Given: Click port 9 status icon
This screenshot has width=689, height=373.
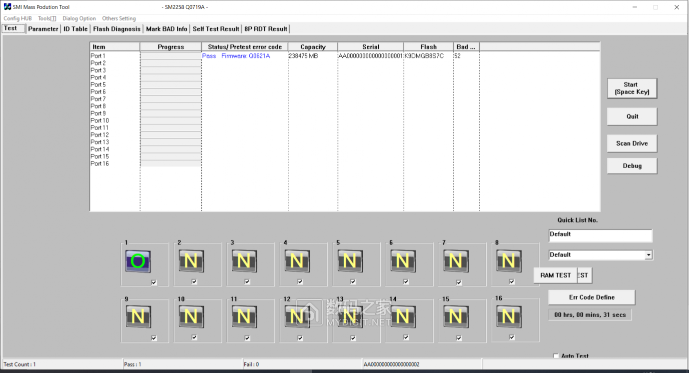Looking at the screenshot, I should pyautogui.click(x=138, y=317).
